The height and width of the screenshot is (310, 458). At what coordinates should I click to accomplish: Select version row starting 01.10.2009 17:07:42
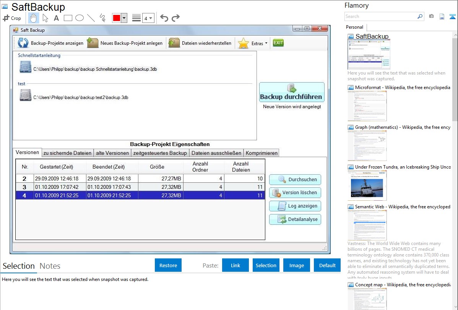[140, 187]
